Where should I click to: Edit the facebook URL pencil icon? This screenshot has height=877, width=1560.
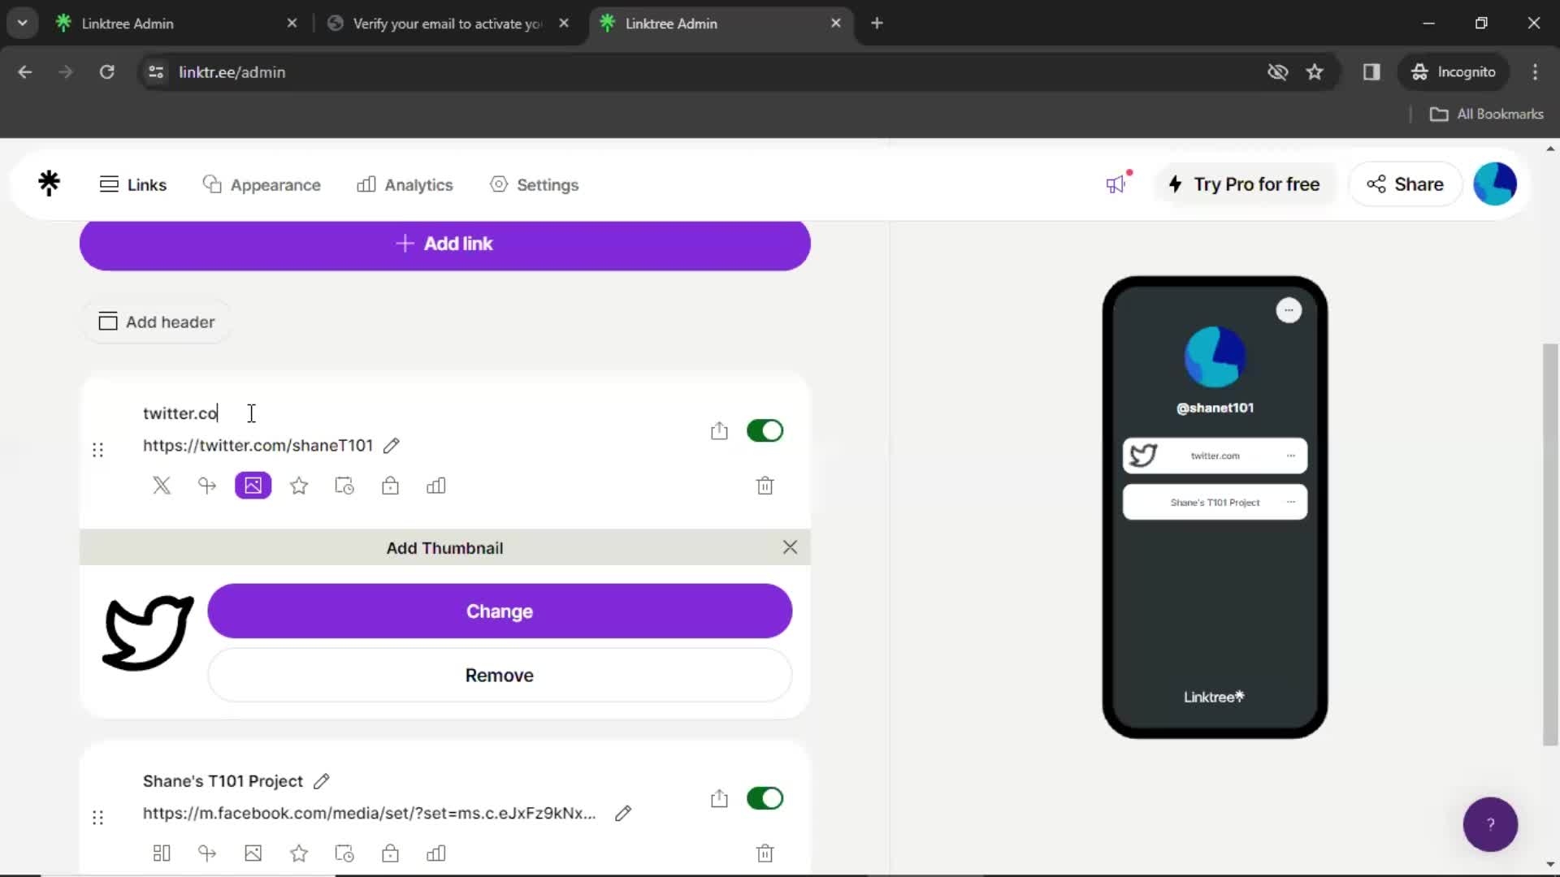(x=623, y=813)
